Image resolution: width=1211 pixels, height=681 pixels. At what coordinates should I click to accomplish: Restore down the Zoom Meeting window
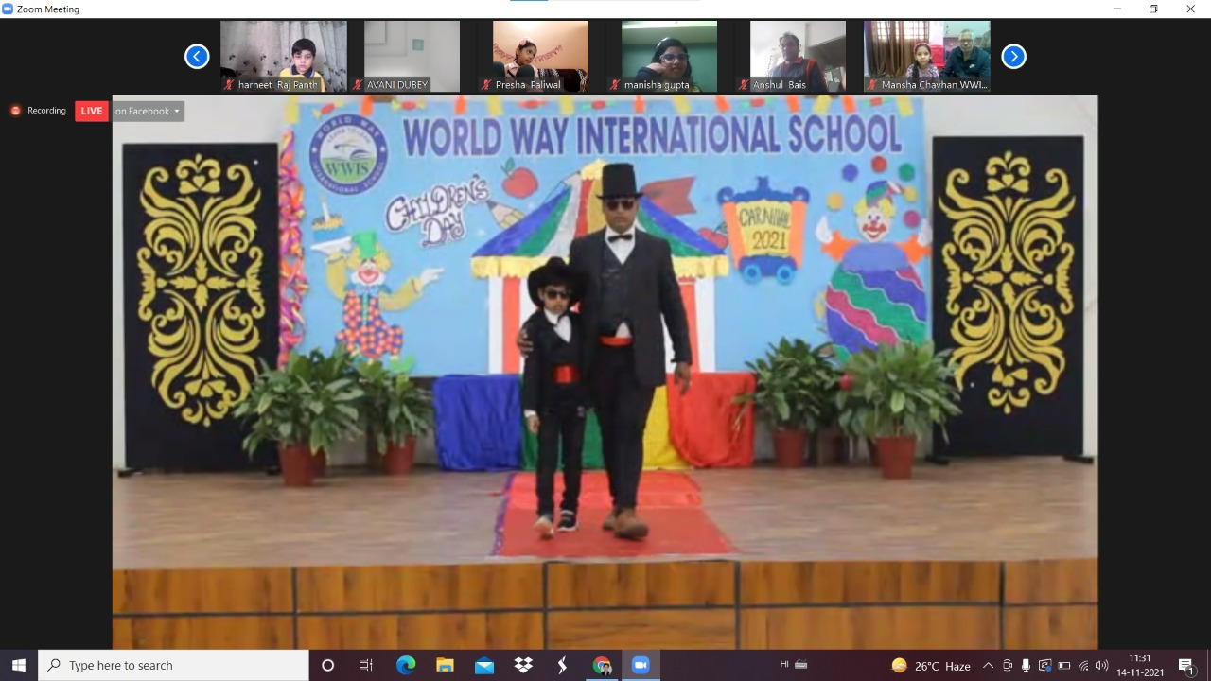[1153, 9]
